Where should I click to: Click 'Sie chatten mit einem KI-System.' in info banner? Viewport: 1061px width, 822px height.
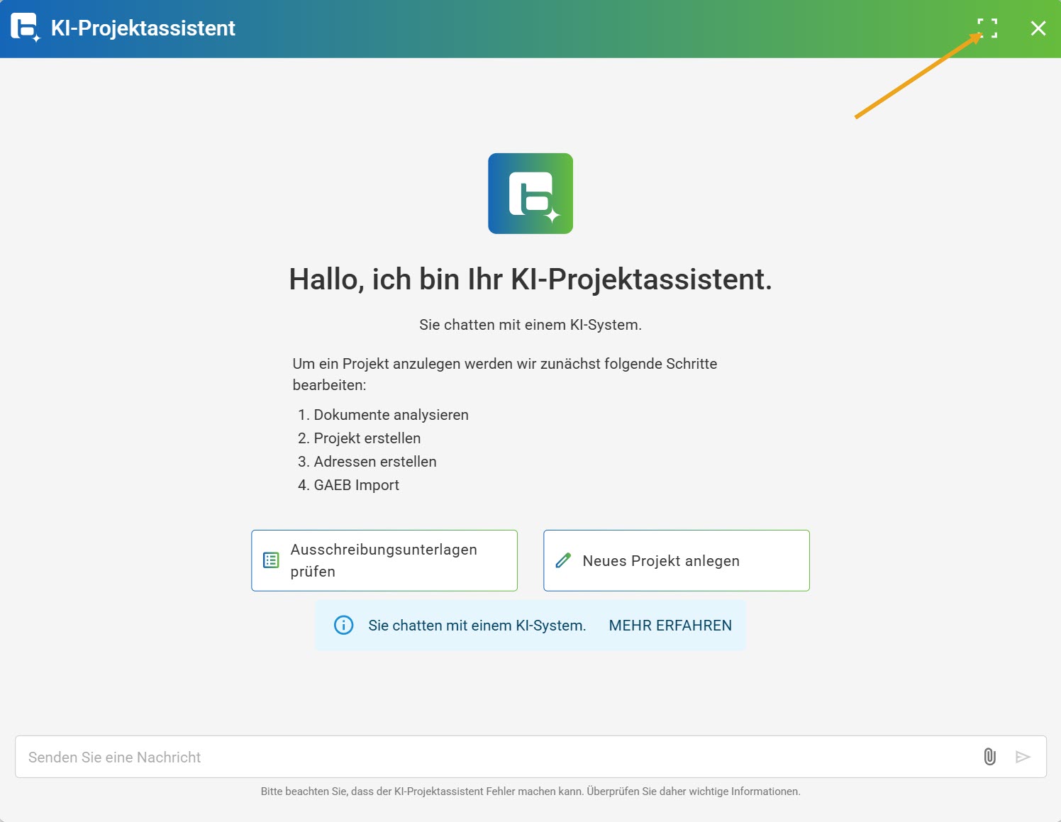coord(477,626)
